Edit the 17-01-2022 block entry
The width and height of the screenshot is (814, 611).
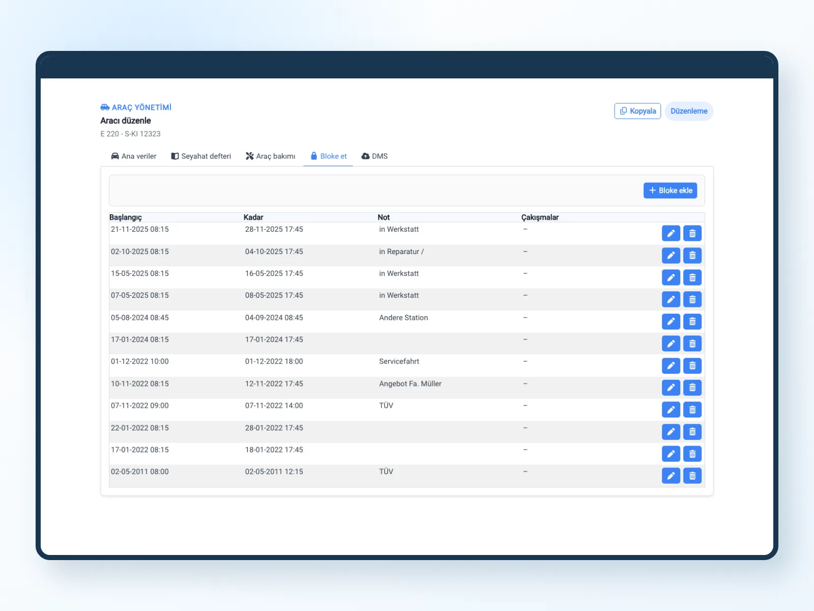(671, 454)
